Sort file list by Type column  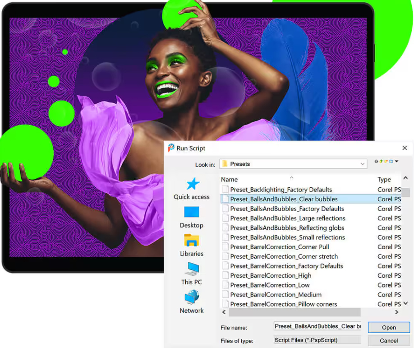point(384,180)
